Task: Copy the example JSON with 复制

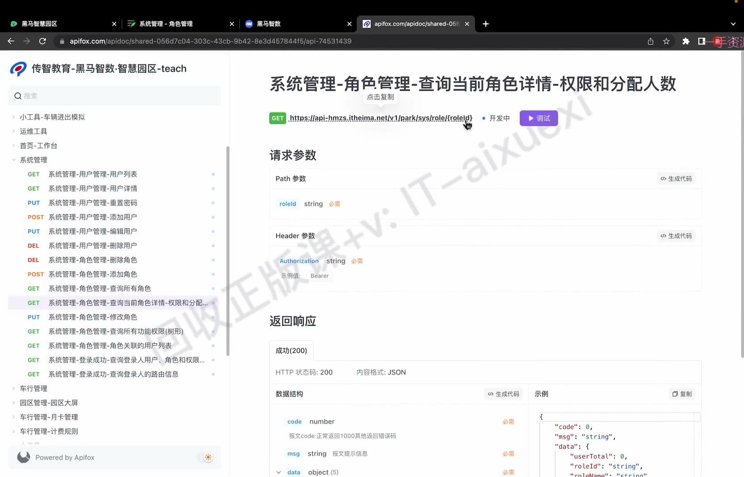Action: pyautogui.click(x=682, y=394)
